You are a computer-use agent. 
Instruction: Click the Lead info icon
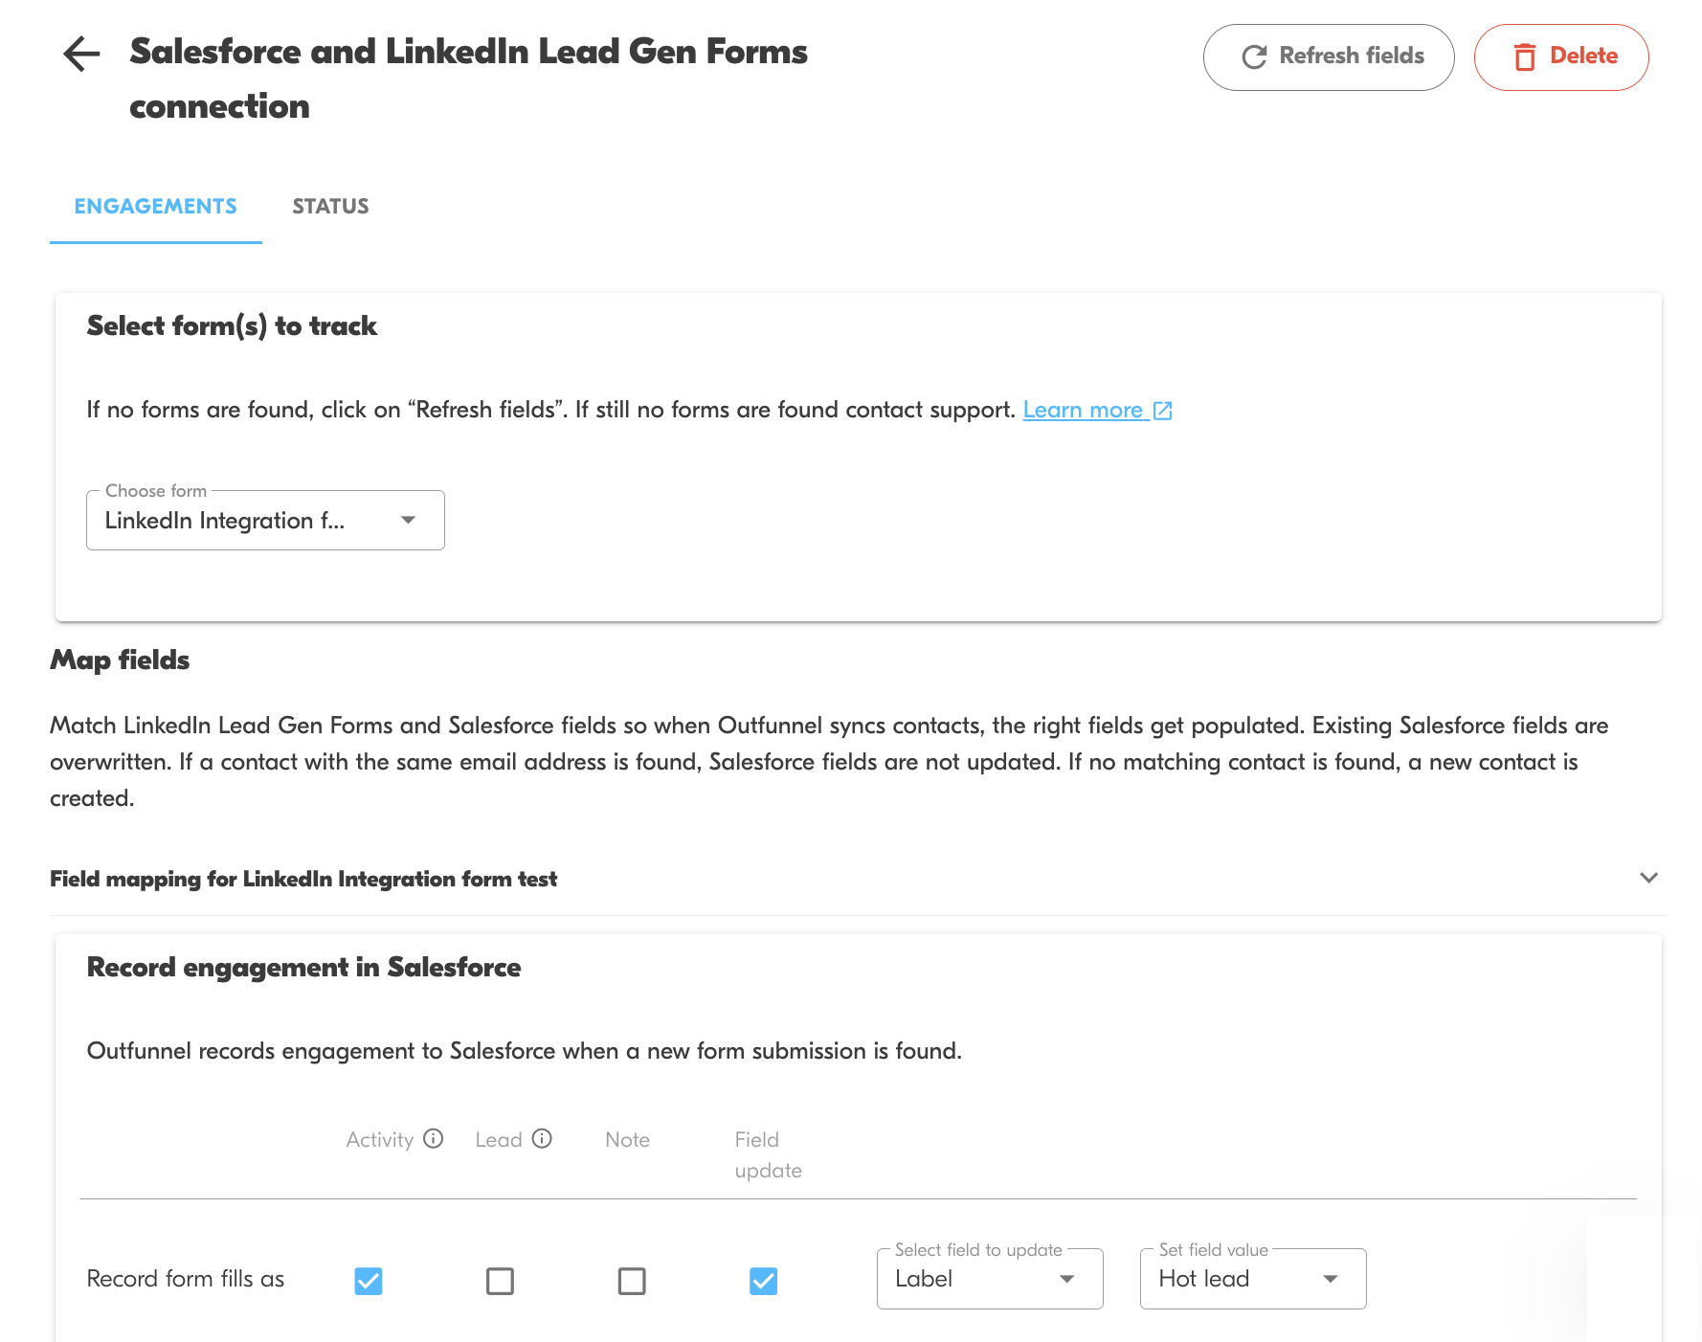point(542,1138)
